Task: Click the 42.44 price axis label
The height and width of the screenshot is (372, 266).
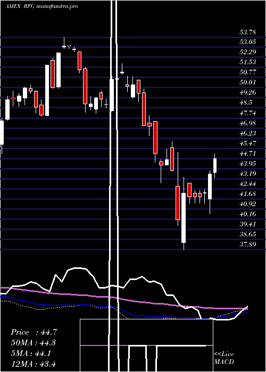Action: tap(247, 184)
